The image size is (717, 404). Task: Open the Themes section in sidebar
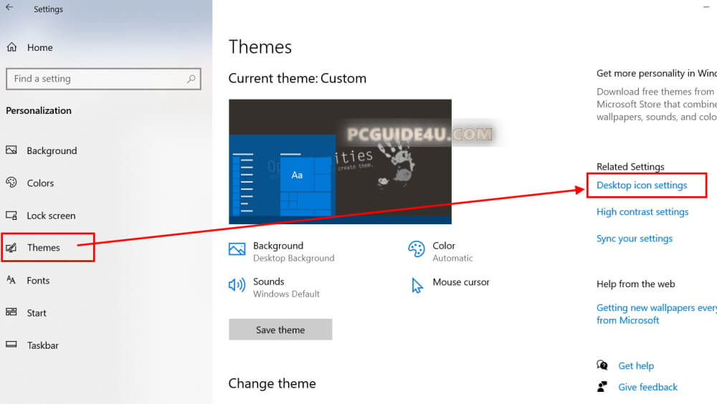click(44, 248)
